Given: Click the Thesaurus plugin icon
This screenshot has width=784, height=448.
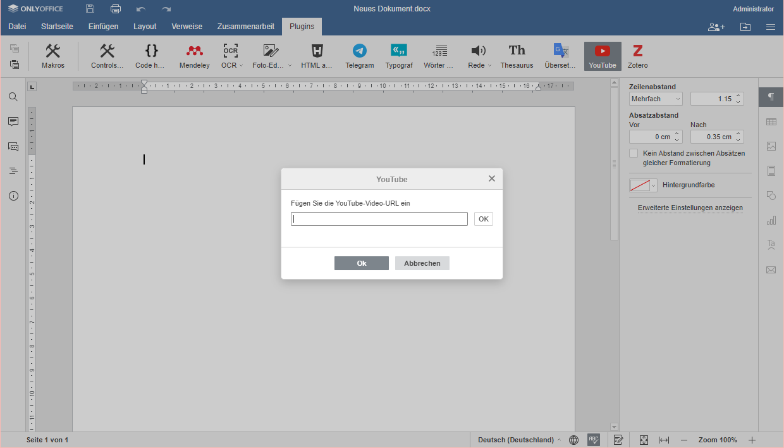Looking at the screenshot, I should (517, 56).
